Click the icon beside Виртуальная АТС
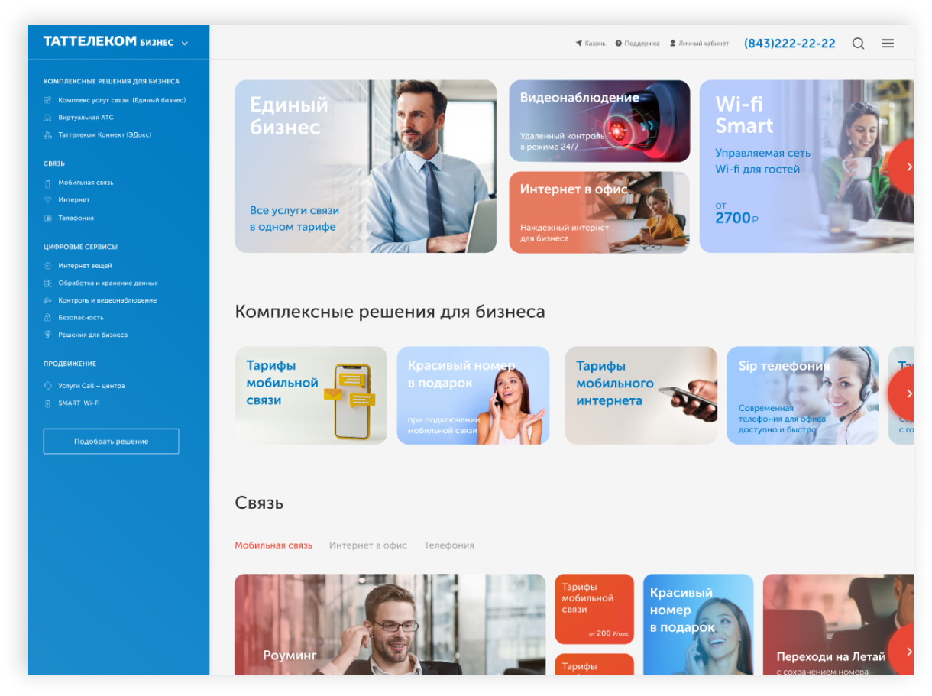This screenshot has height=696, width=932. [x=47, y=118]
